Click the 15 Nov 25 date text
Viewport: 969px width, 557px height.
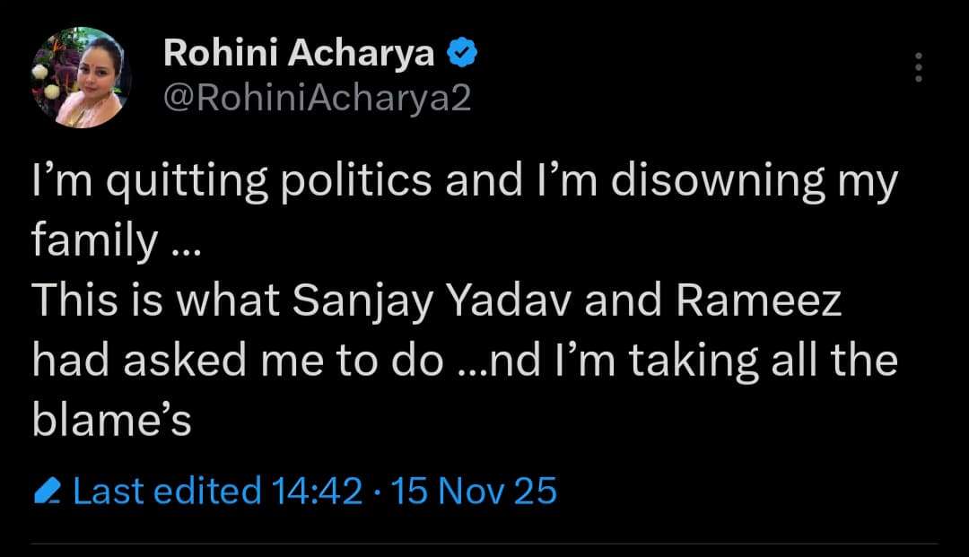pyautogui.click(x=476, y=490)
